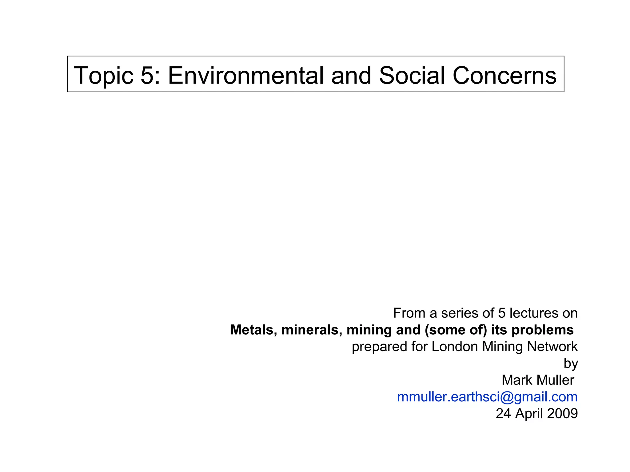This screenshot has width=630, height=472.
Task: Click the mmuller.earthsci@gmail.com email link
Action: point(487,397)
